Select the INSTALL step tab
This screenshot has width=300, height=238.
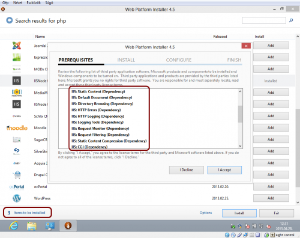click(x=126, y=60)
